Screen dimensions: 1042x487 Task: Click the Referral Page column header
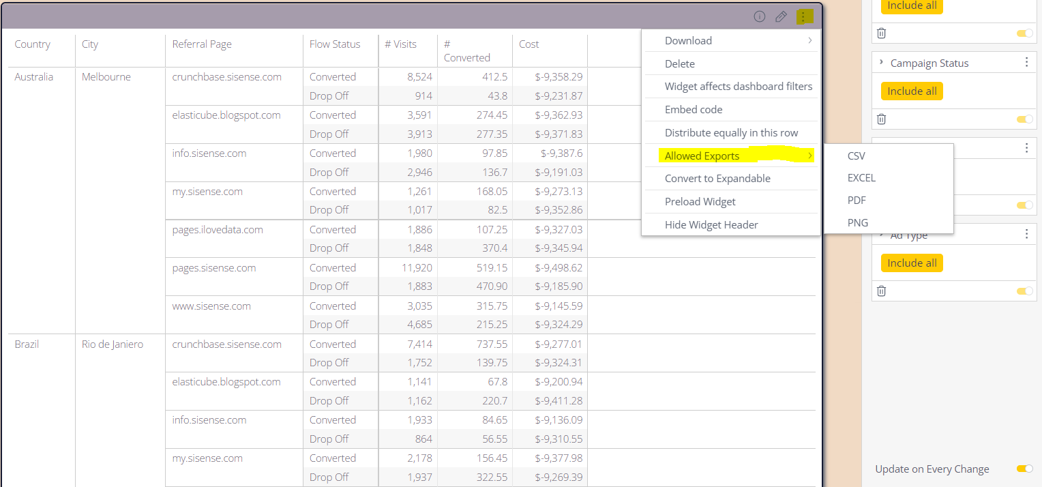tap(202, 44)
